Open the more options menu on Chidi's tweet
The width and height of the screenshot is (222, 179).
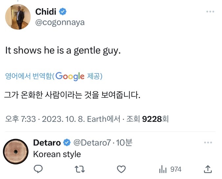(210, 11)
